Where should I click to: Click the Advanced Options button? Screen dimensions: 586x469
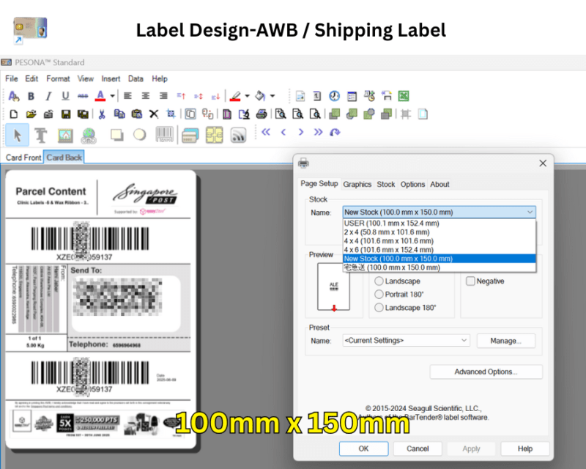[x=486, y=372]
